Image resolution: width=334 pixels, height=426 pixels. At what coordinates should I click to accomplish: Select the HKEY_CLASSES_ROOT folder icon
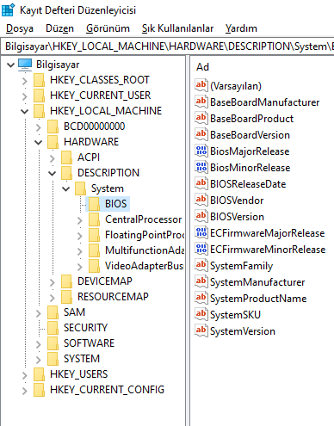point(39,80)
